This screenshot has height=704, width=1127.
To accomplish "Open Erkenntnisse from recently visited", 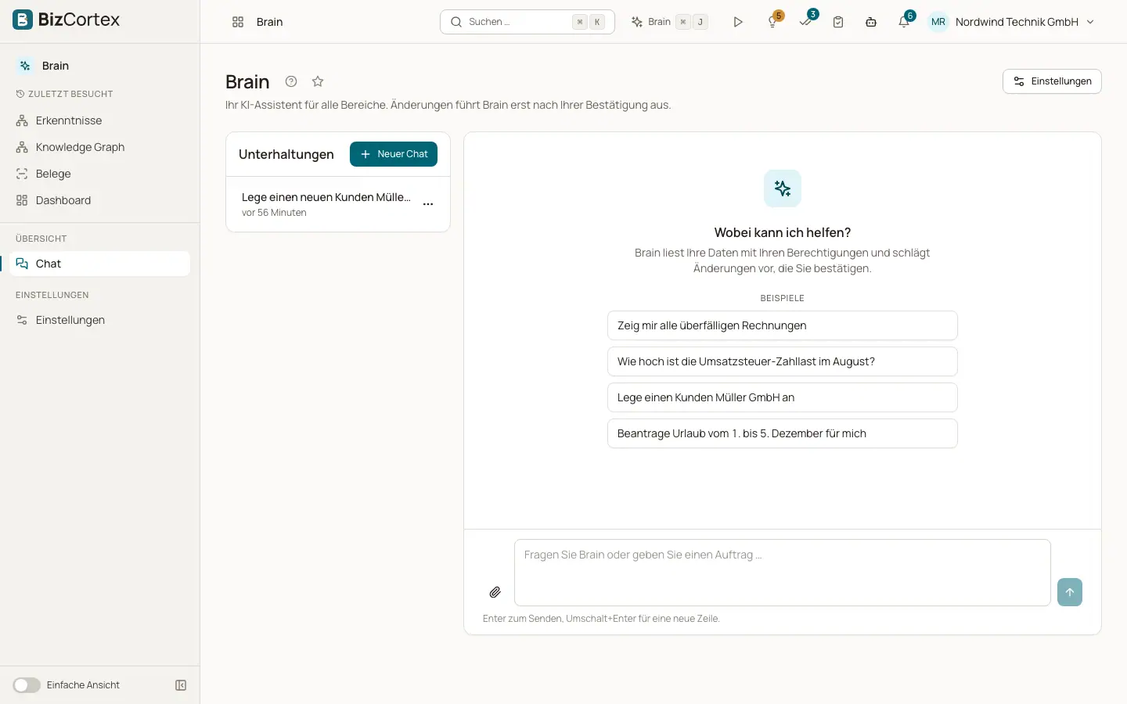I will (x=100, y=120).
